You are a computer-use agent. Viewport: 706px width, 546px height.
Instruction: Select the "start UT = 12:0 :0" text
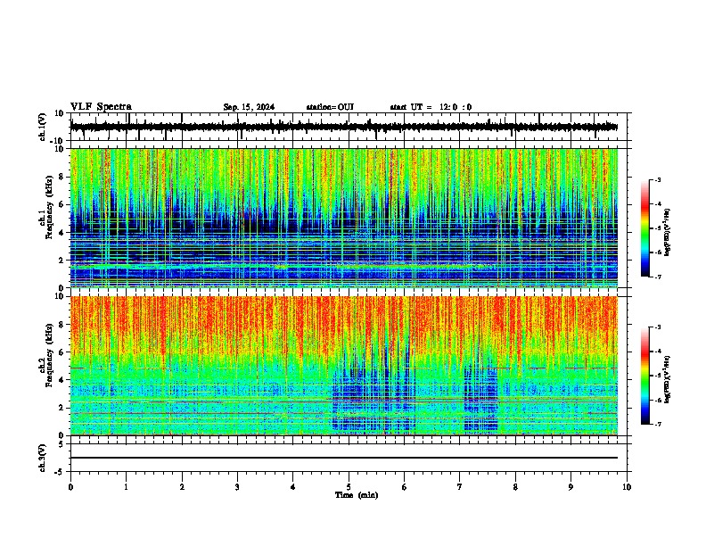coord(431,107)
